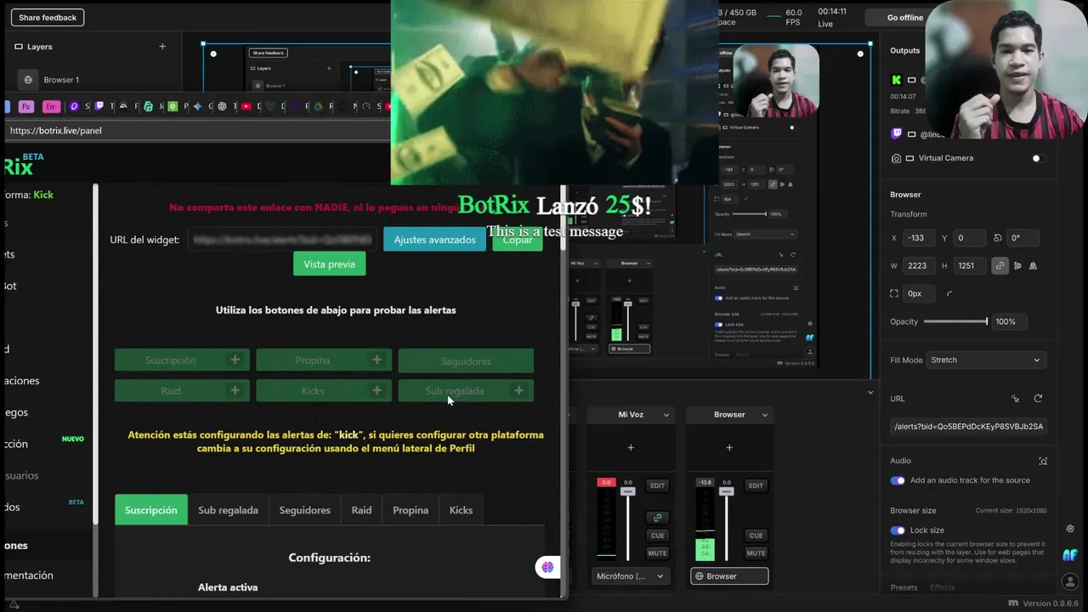
Task: Click the Vista previa button
Action: [x=329, y=264]
